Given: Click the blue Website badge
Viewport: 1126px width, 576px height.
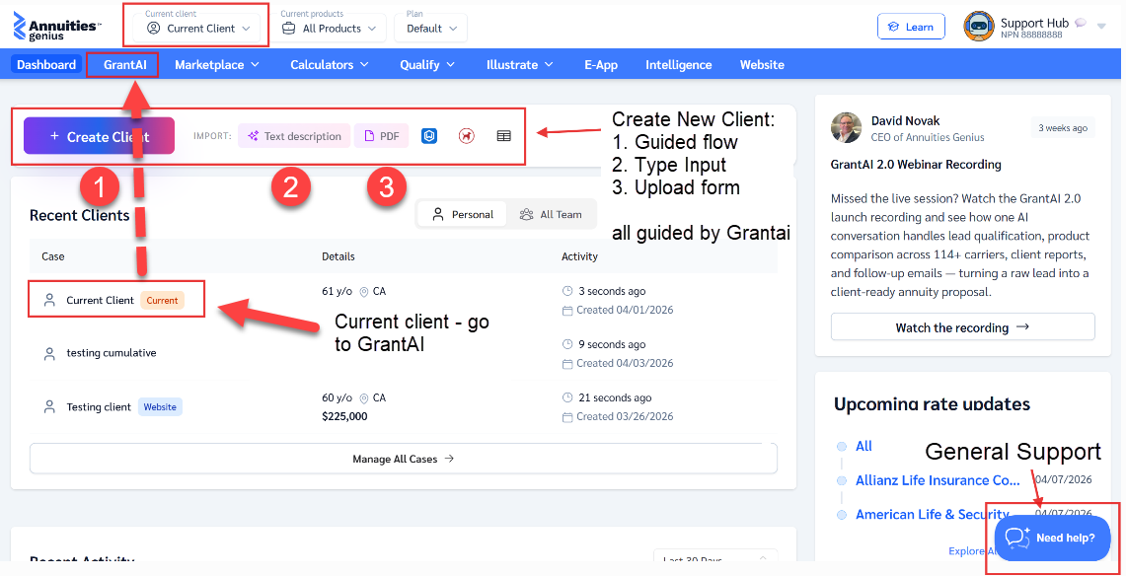Looking at the screenshot, I should pyautogui.click(x=160, y=406).
